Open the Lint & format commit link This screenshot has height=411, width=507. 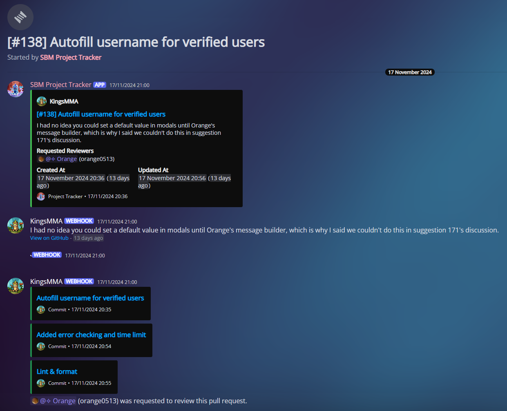(57, 372)
